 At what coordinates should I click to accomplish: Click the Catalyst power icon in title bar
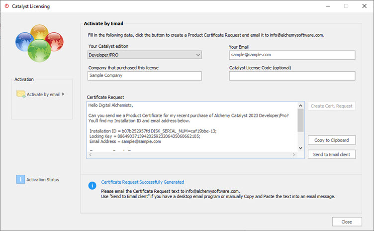(6, 6)
